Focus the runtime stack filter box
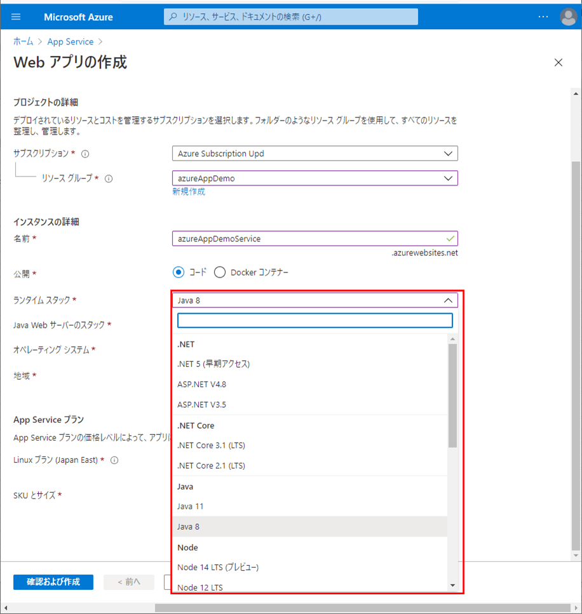 click(x=315, y=321)
